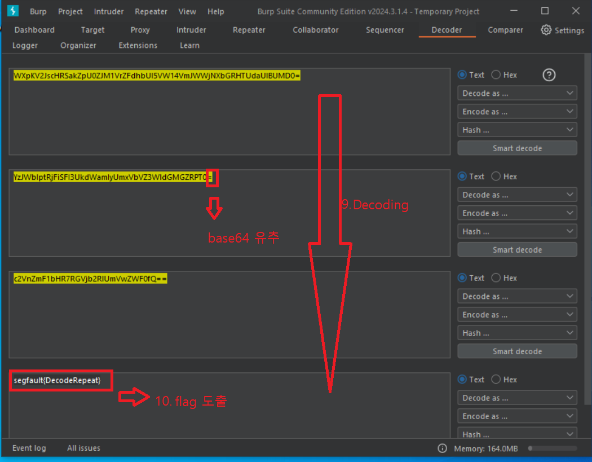Open the Decoder help question-mark icon

pos(549,75)
